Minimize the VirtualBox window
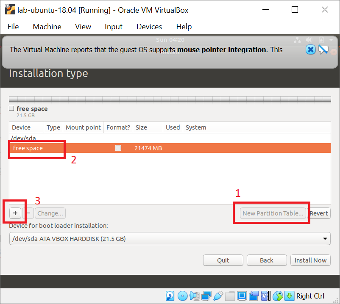The image size is (340, 304). pos(265,10)
